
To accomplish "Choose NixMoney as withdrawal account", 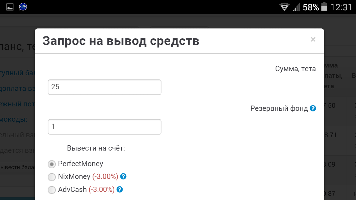I will click(x=52, y=177).
